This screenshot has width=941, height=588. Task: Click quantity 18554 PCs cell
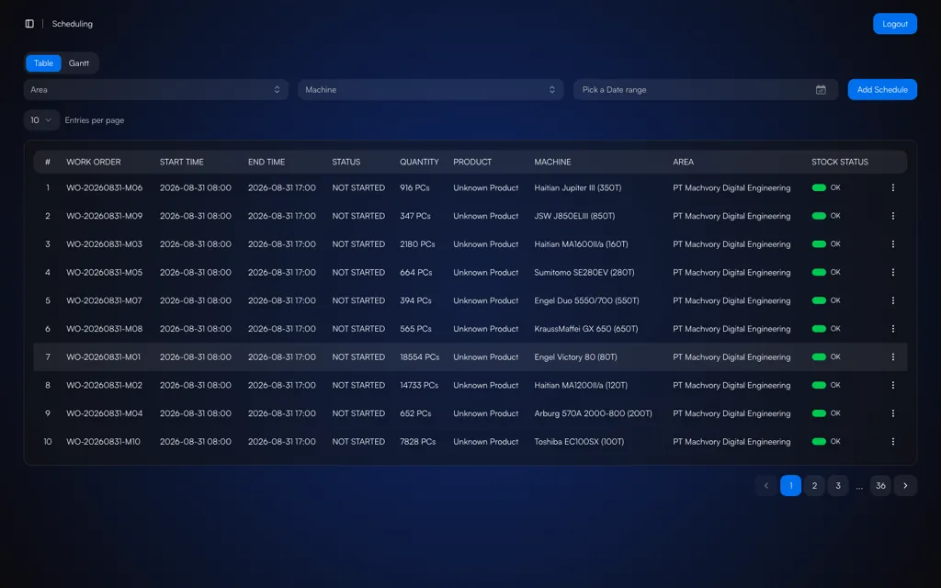[419, 357]
